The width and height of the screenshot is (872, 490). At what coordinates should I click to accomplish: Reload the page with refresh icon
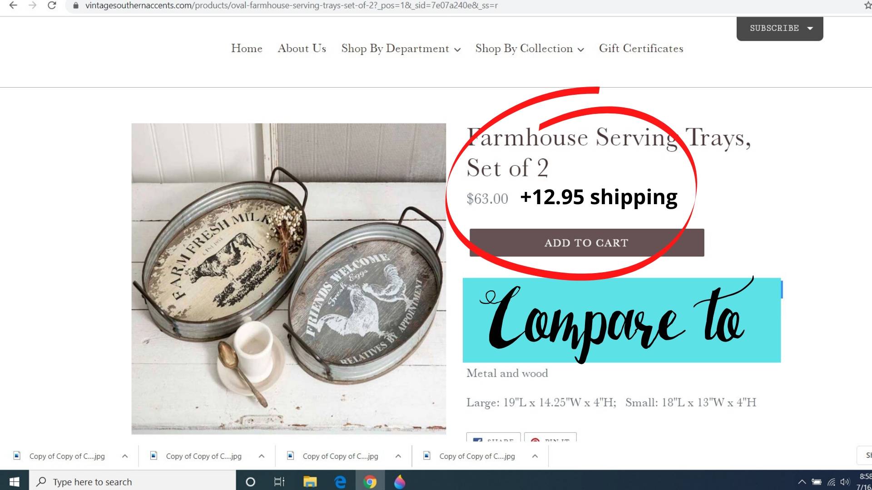click(x=52, y=5)
